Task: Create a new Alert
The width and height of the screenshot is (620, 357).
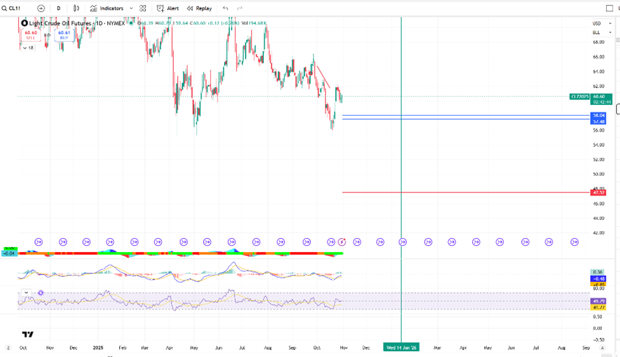Action: pyautogui.click(x=168, y=8)
